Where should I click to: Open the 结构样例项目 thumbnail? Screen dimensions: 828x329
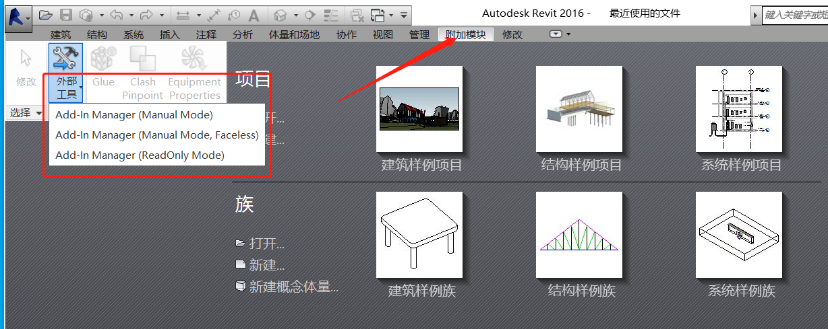click(x=579, y=108)
